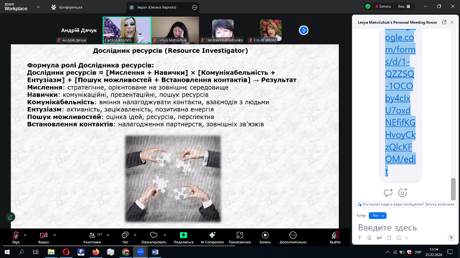Image resolution: width=460 pixels, height=258 pixels.
Task: Expand audio options arrow beside Звук
Action: click(25, 235)
